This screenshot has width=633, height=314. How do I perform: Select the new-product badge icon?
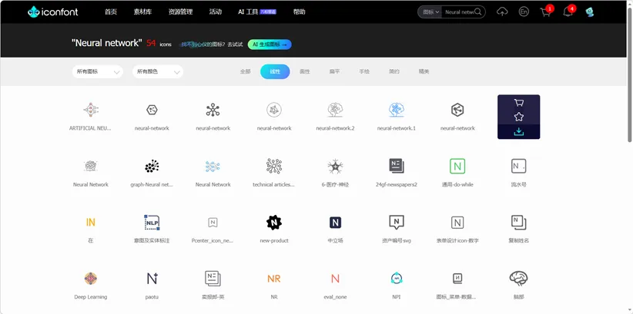pos(273,222)
